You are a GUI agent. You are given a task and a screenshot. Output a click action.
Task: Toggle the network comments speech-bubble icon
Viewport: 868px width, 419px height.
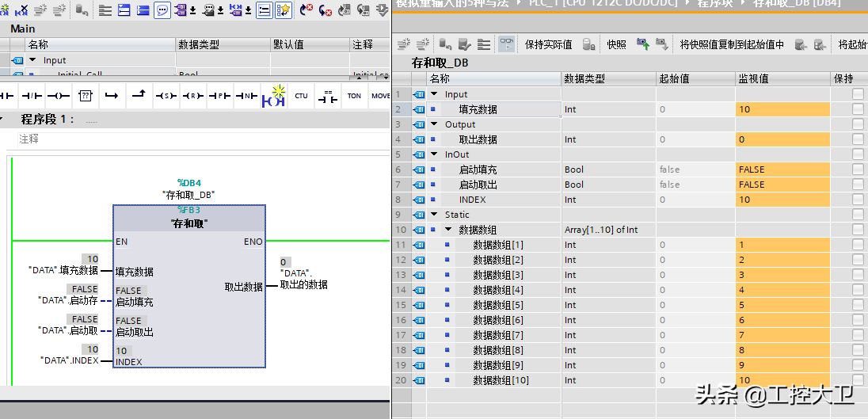pos(162,11)
